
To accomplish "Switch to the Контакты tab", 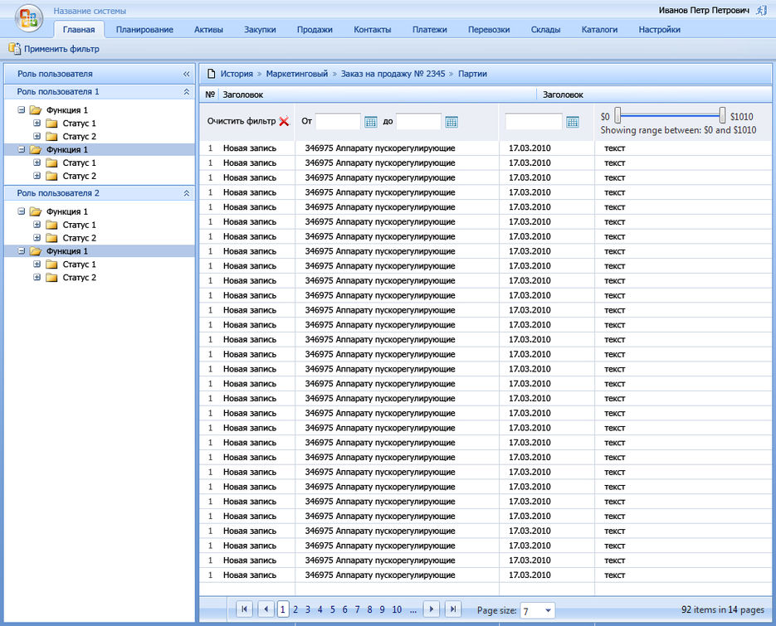I will (372, 29).
